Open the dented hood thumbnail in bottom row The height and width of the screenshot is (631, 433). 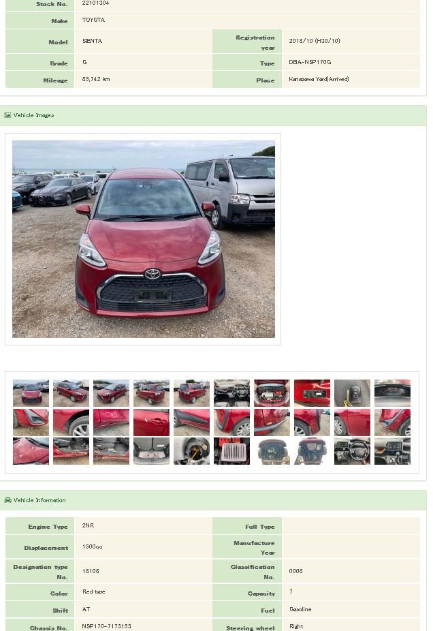31,451
